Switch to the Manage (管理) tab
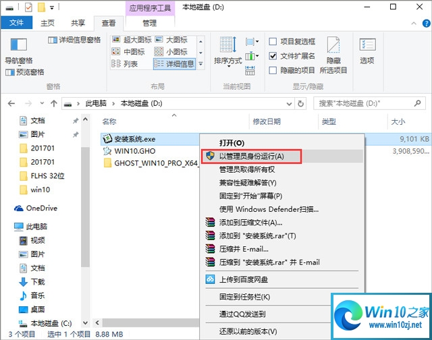 pos(150,23)
